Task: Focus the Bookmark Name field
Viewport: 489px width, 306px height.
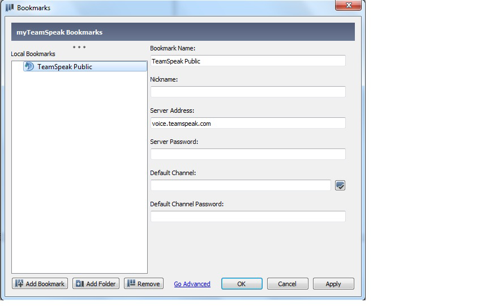Action: (x=248, y=61)
